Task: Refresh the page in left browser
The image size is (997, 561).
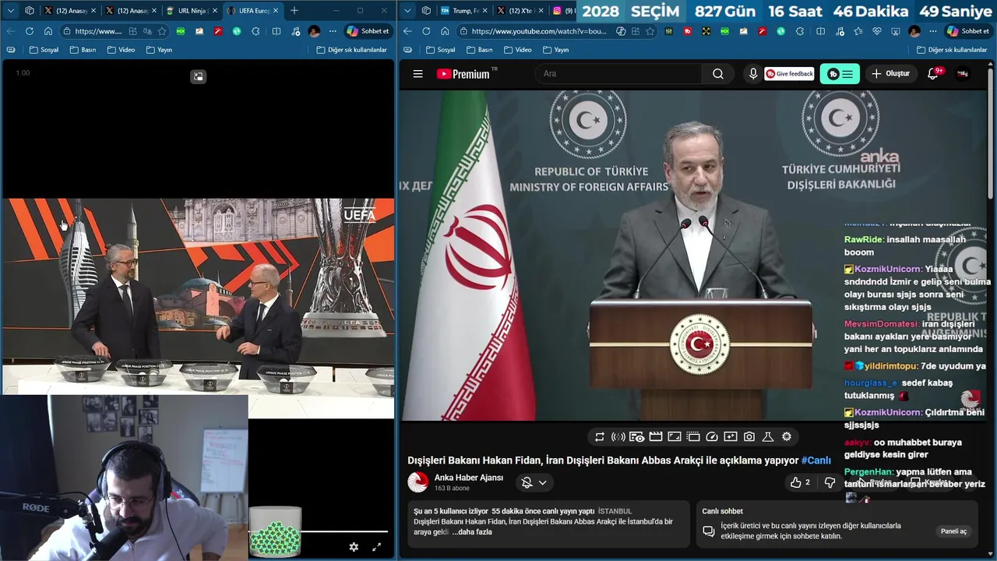Action: (29, 31)
